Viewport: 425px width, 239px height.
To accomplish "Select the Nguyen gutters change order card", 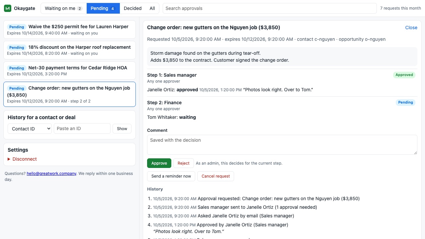I will [69, 94].
